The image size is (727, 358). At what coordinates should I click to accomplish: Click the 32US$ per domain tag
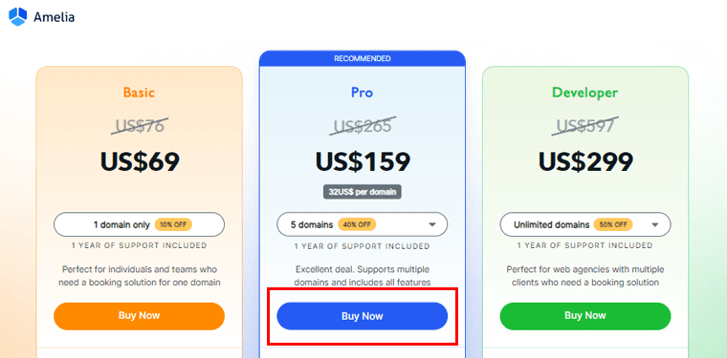(363, 192)
